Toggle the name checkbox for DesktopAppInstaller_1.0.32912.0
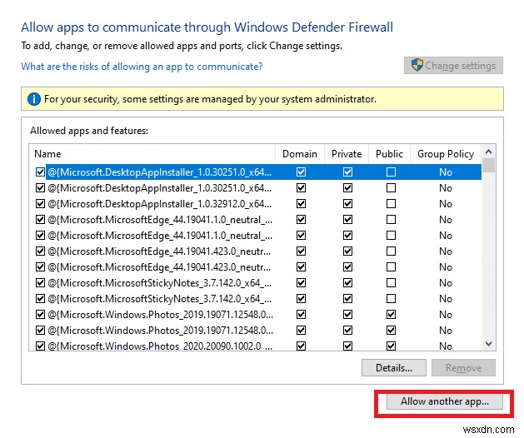Image resolution: width=524 pixels, height=438 pixels. point(40,204)
